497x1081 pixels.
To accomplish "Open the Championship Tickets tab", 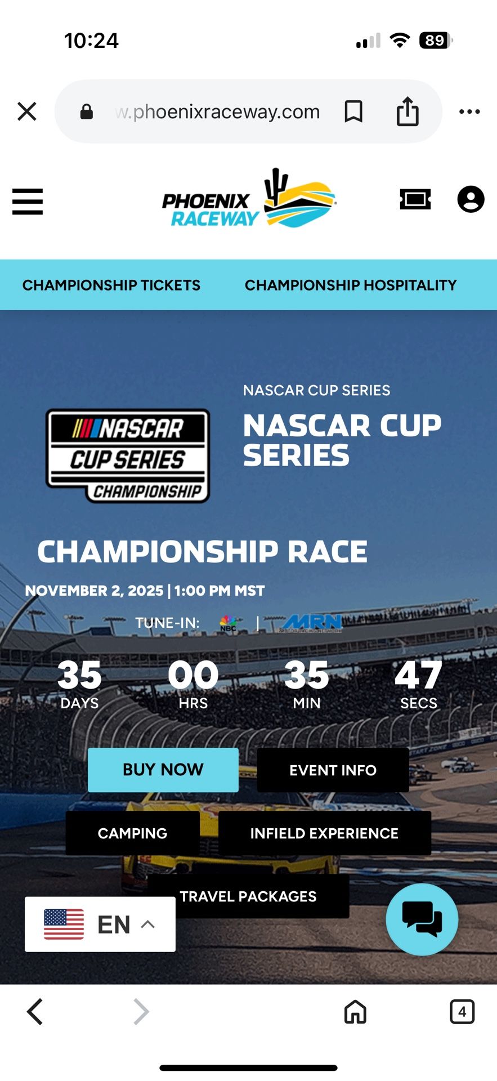I will point(111,285).
